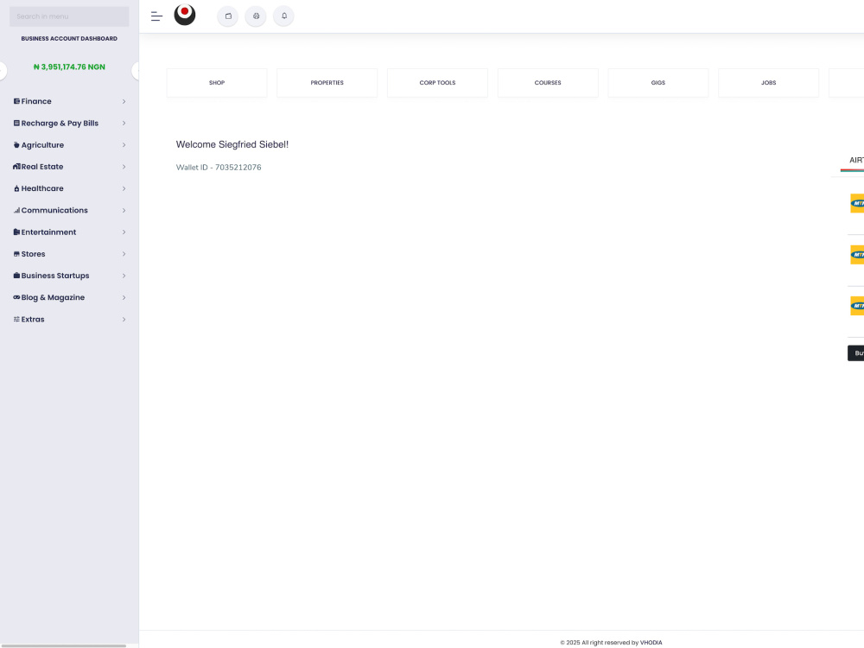This screenshot has height=648, width=864.
Task: Click the Communications signal bars icon
Action: click(x=16, y=210)
